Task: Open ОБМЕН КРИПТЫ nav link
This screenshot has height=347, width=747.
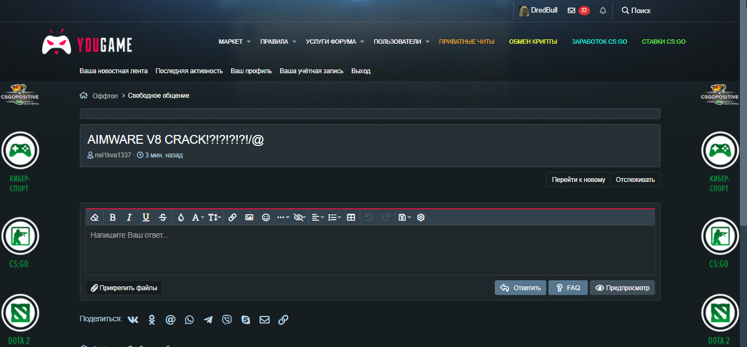Action: tap(533, 42)
